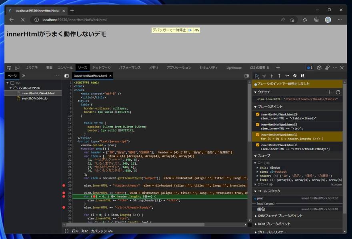Image resolution: width=352 pixels, height=239 pixels.
Task: Toggle device emulation icon
Action: pyautogui.click(x=17, y=68)
